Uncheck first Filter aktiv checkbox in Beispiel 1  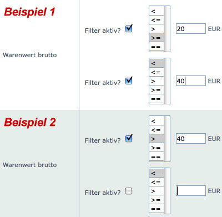pos(129,29)
